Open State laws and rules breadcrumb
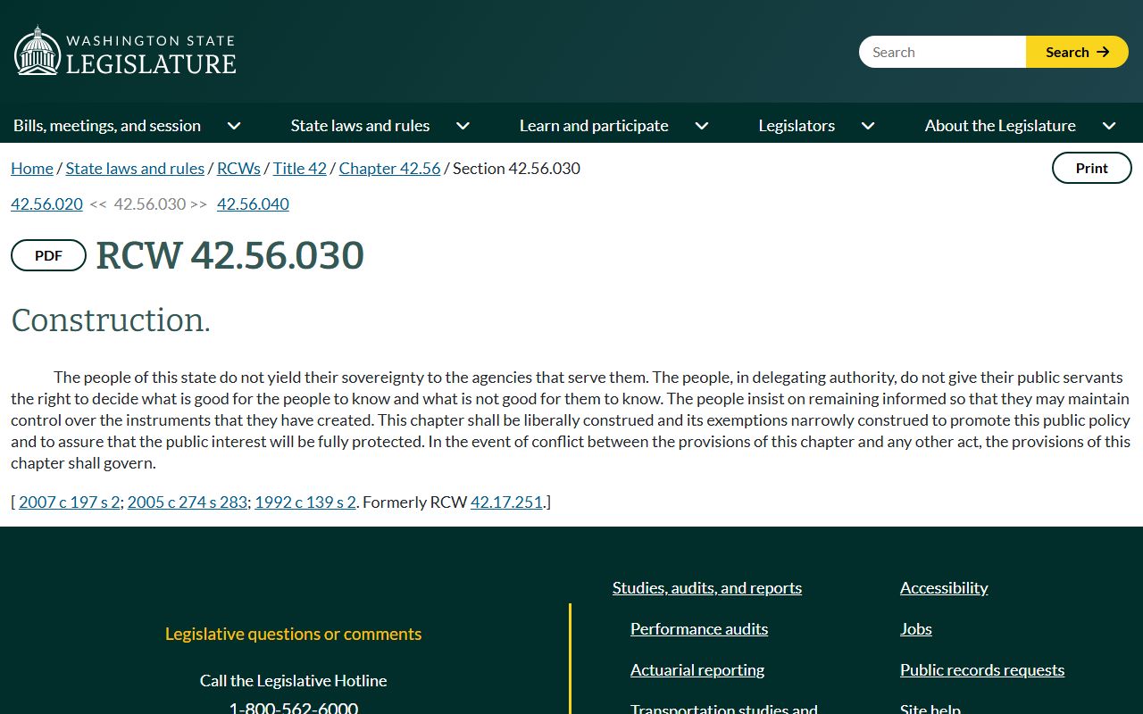Viewport: 1143px width, 714px height. [x=135, y=168]
